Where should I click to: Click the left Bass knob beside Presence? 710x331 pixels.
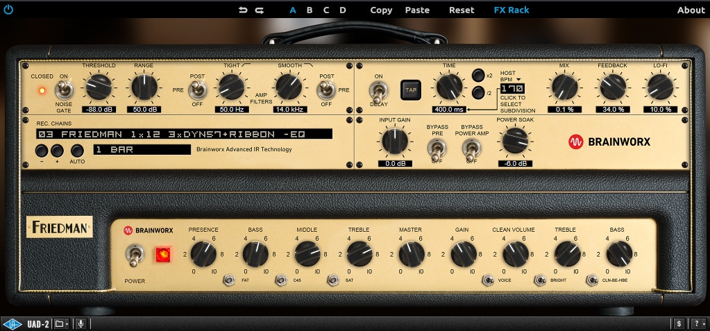(255, 253)
